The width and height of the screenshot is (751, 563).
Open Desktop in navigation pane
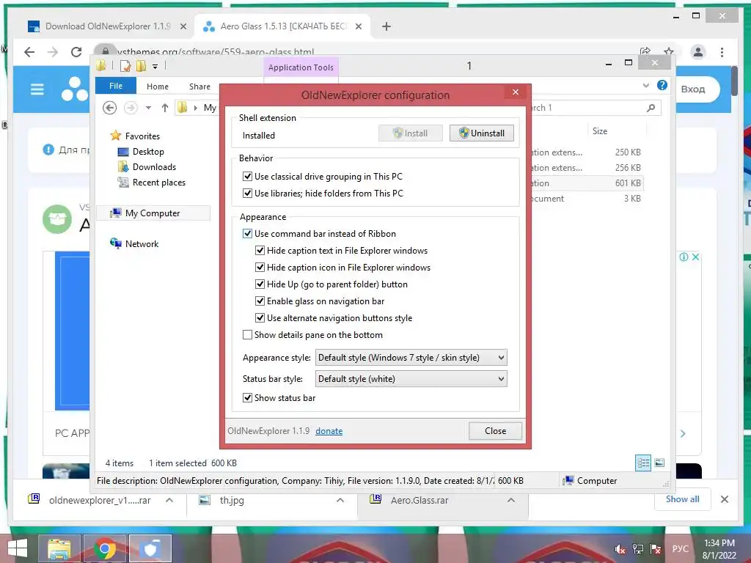(x=148, y=152)
